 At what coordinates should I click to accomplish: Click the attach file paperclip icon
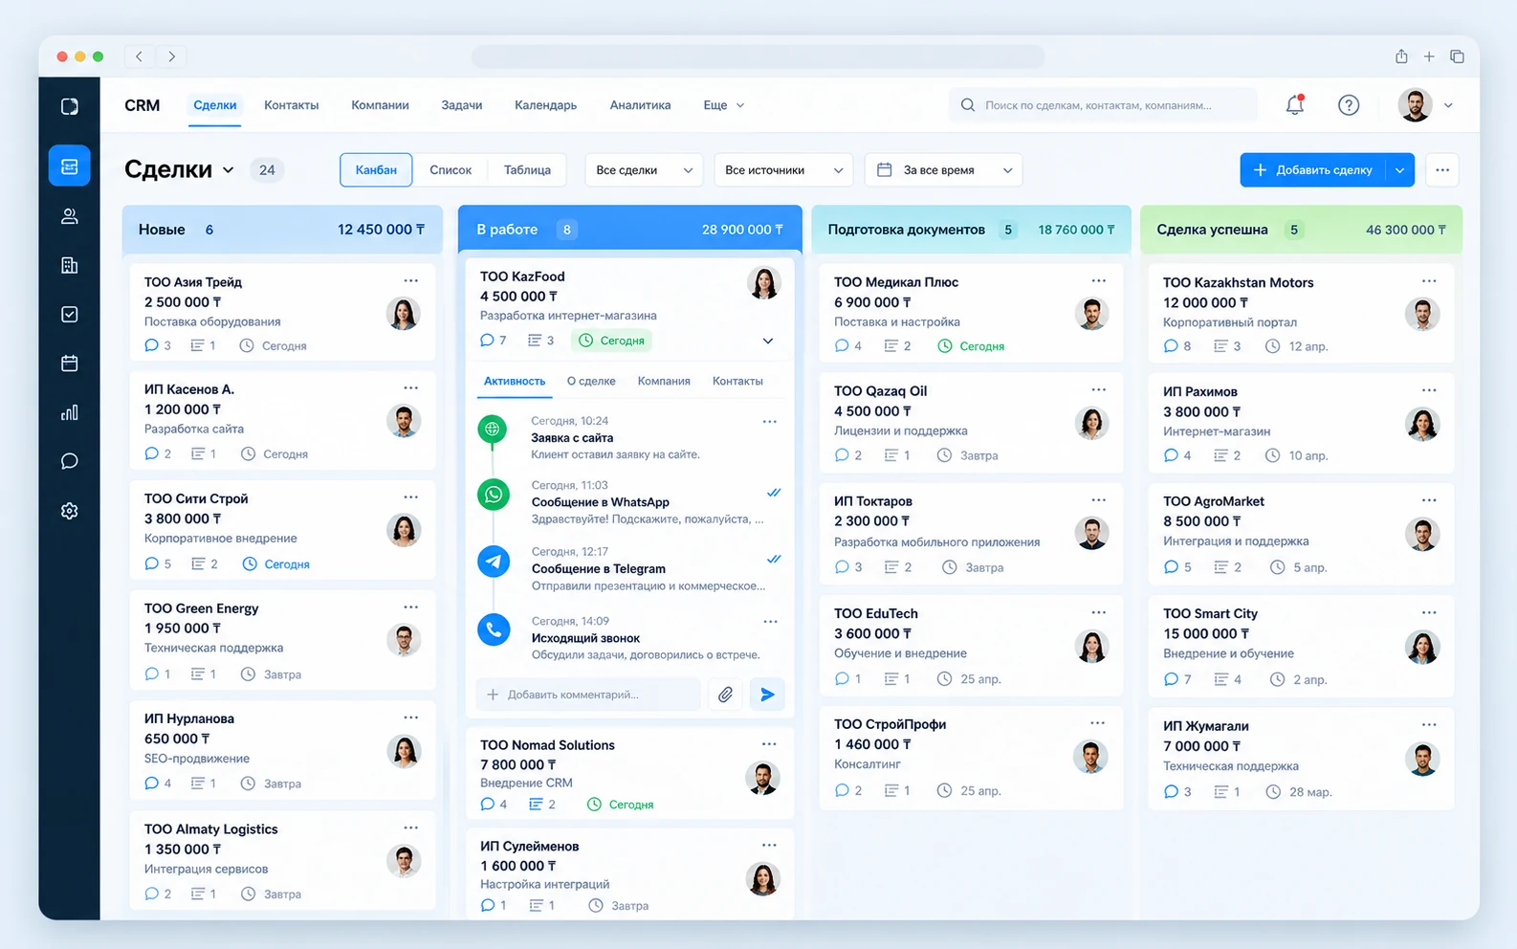[726, 695]
